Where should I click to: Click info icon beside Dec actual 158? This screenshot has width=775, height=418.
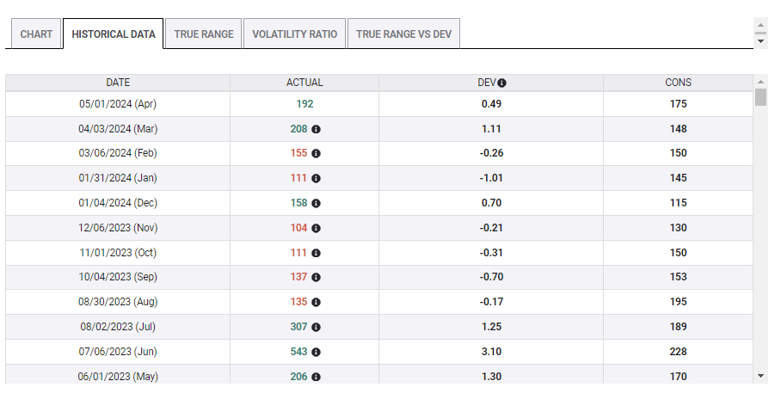316,204
